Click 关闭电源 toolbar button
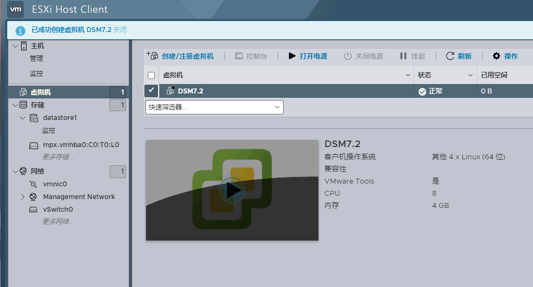This screenshot has height=287, width=533. [x=369, y=56]
